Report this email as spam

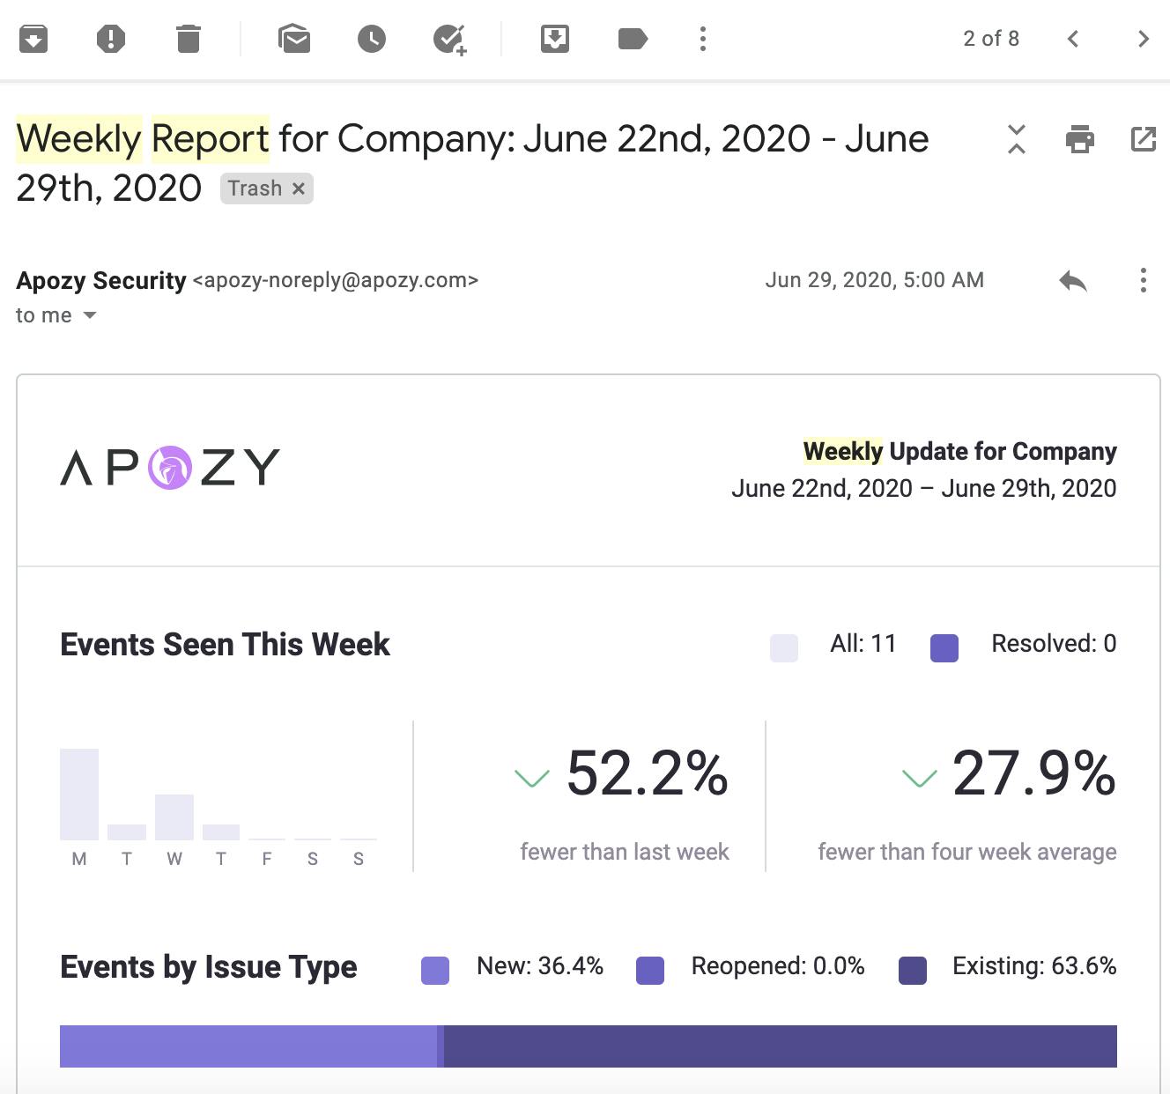111,39
